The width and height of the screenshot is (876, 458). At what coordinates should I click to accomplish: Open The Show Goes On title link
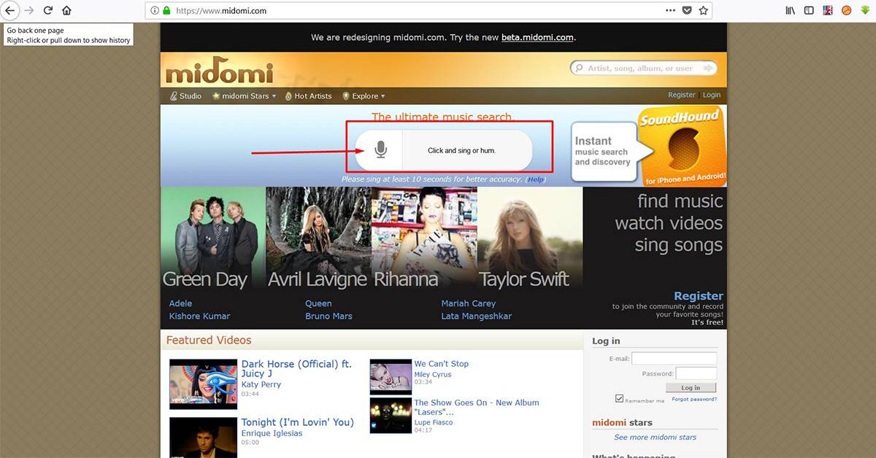click(x=477, y=407)
